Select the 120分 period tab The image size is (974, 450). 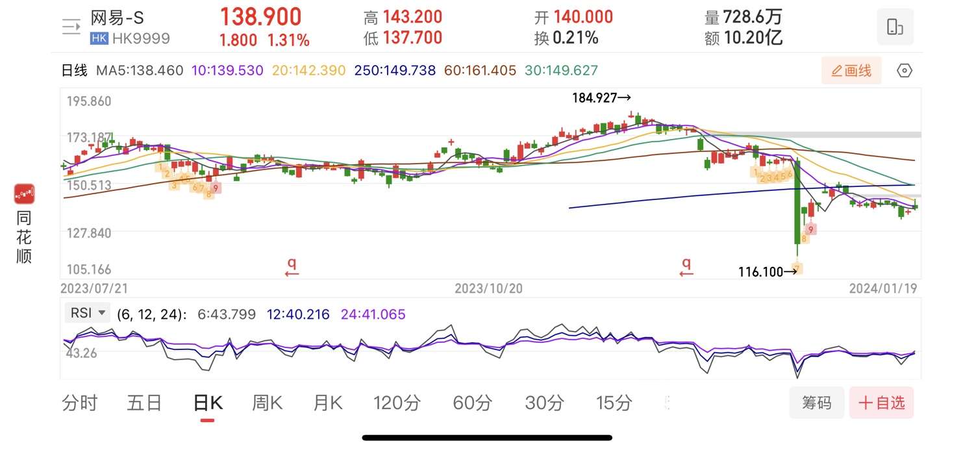[397, 403]
